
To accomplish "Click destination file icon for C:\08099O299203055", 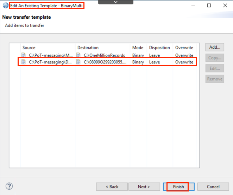I will (x=78, y=62).
